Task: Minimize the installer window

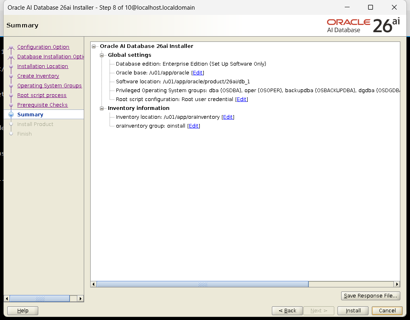Action: [x=347, y=7]
